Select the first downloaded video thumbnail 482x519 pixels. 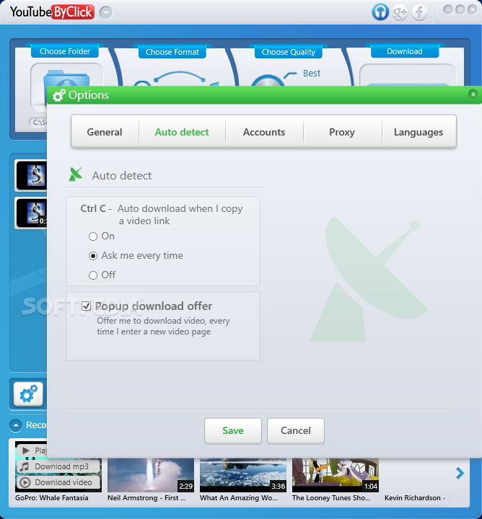32,175
